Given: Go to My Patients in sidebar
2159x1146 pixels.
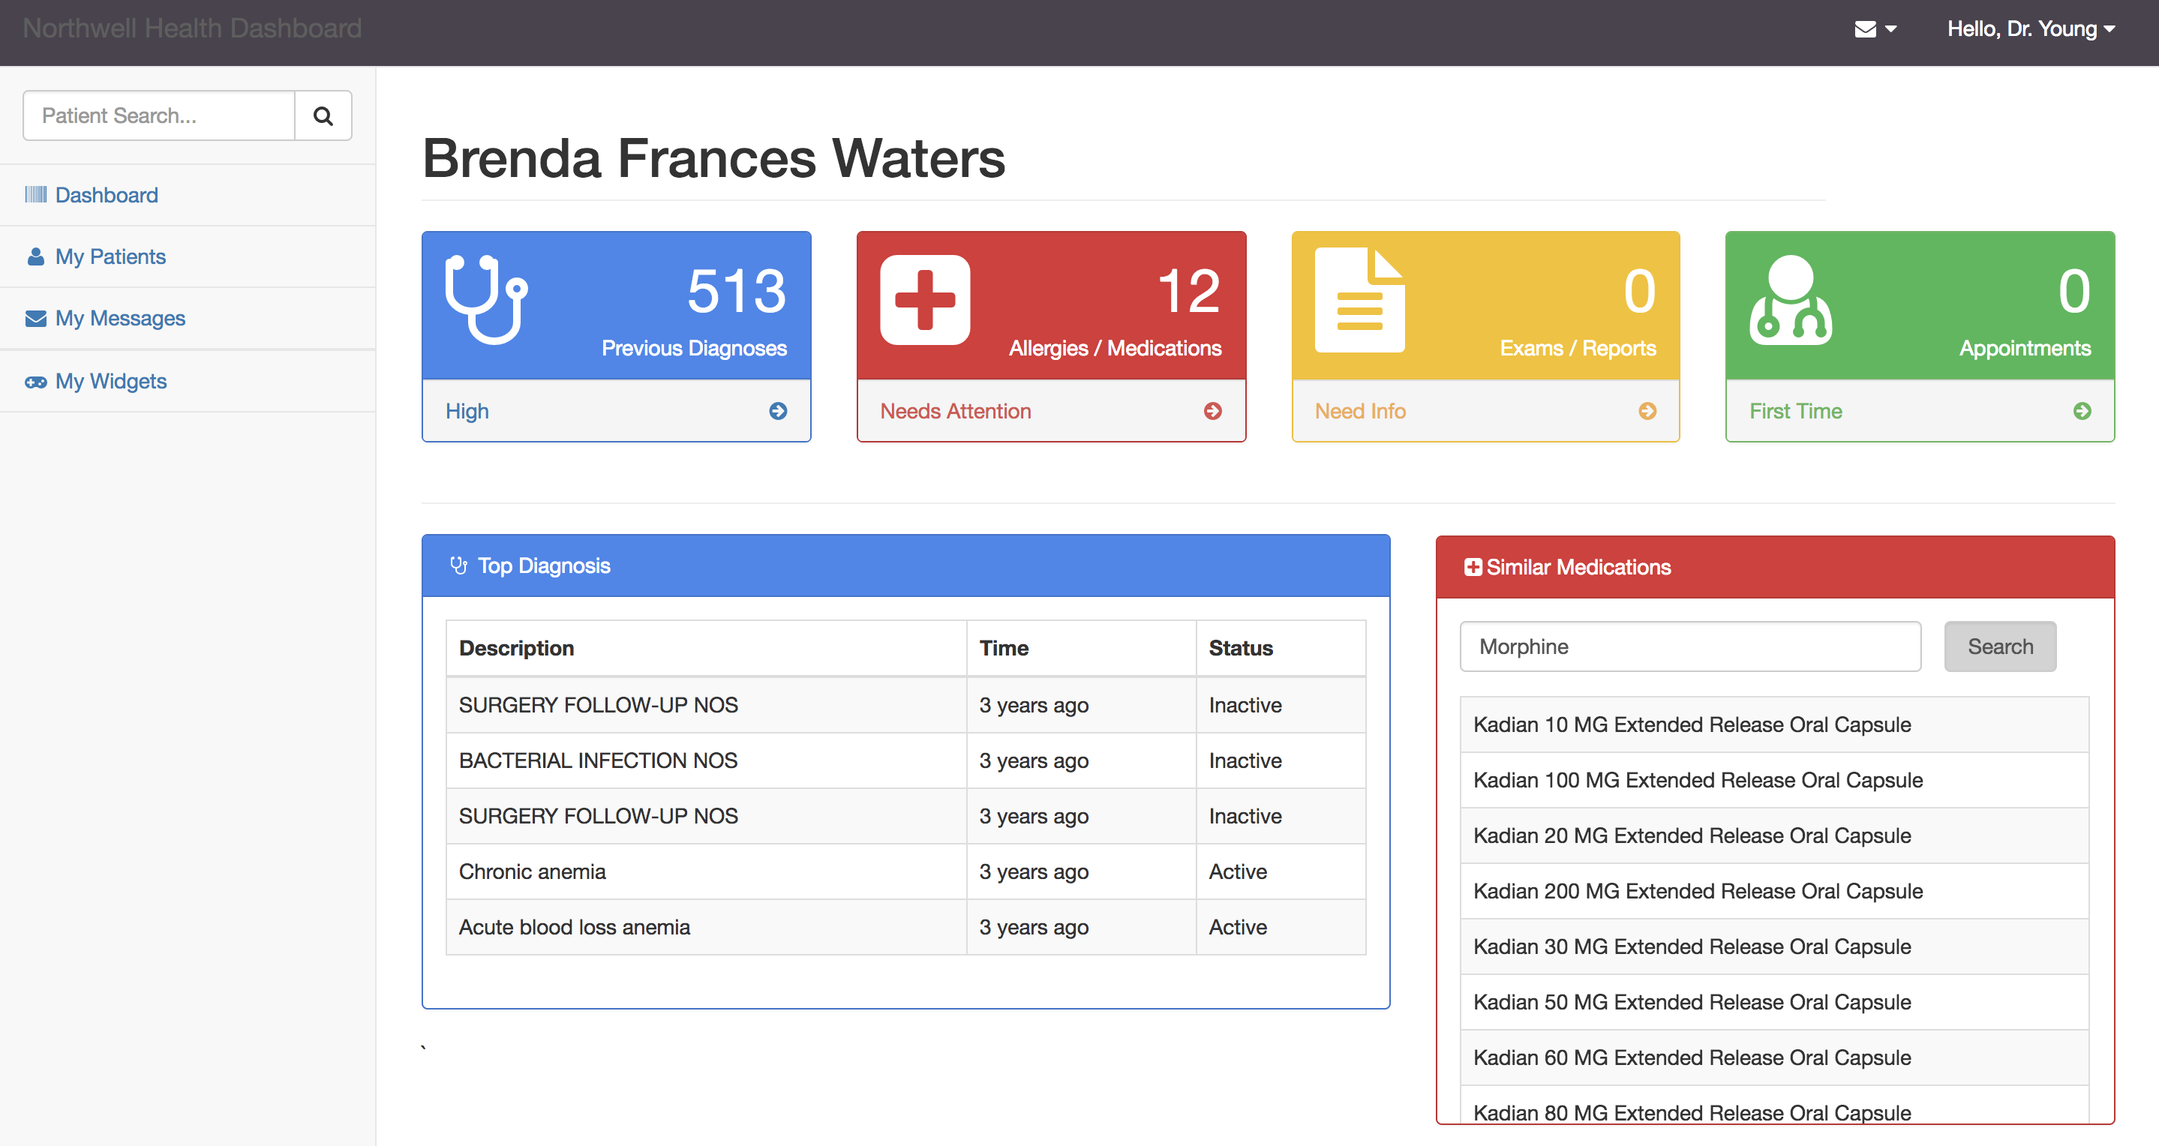Looking at the screenshot, I should [110, 256].
